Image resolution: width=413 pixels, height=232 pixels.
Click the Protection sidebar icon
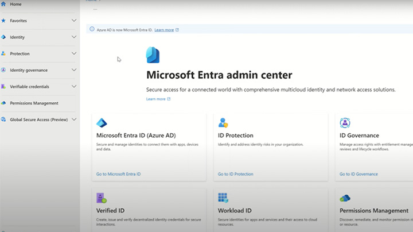pos(3,53)
